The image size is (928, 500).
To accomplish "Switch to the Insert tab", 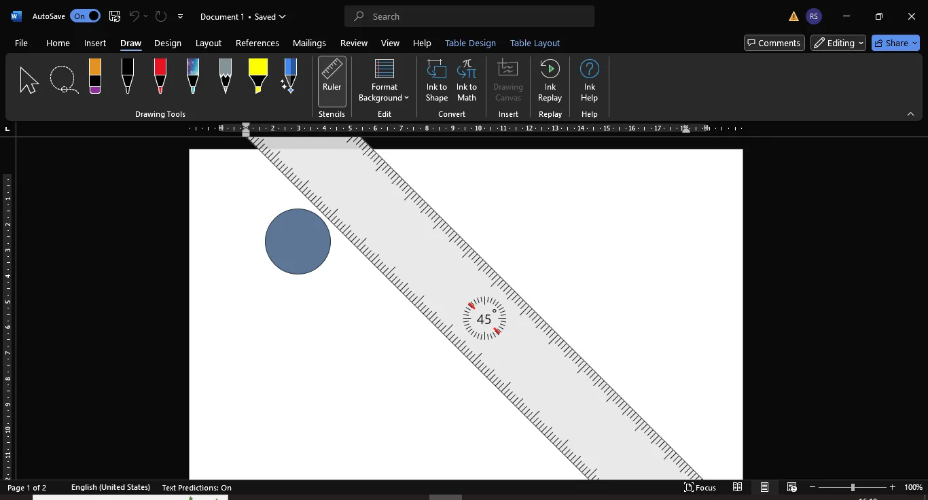I will pyautogui.click(x=95, y=43).
